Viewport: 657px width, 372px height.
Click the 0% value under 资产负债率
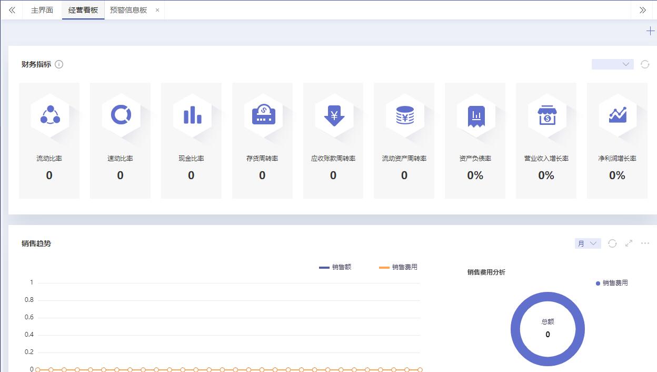[x=475, y=175]
